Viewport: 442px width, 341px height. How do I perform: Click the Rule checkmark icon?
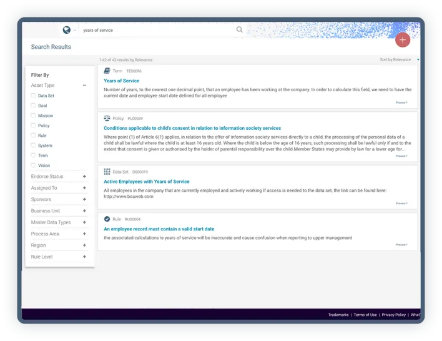click(x=107, y=219)
